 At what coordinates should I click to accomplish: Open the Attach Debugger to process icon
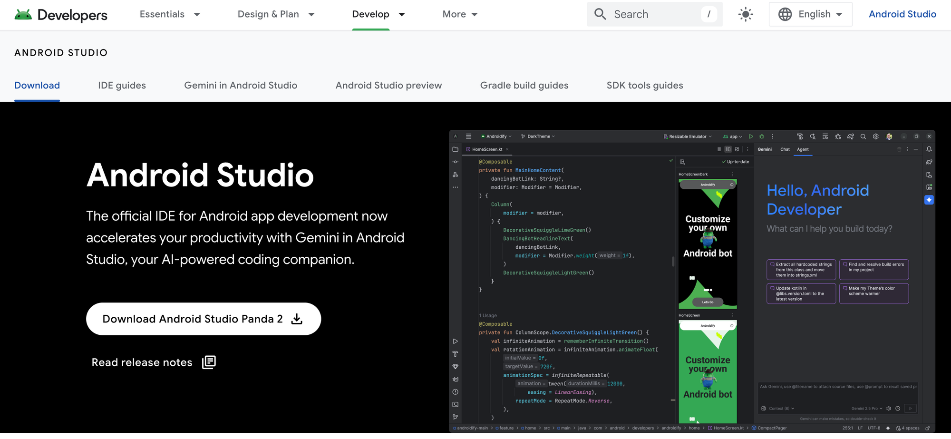click(838, 137)
